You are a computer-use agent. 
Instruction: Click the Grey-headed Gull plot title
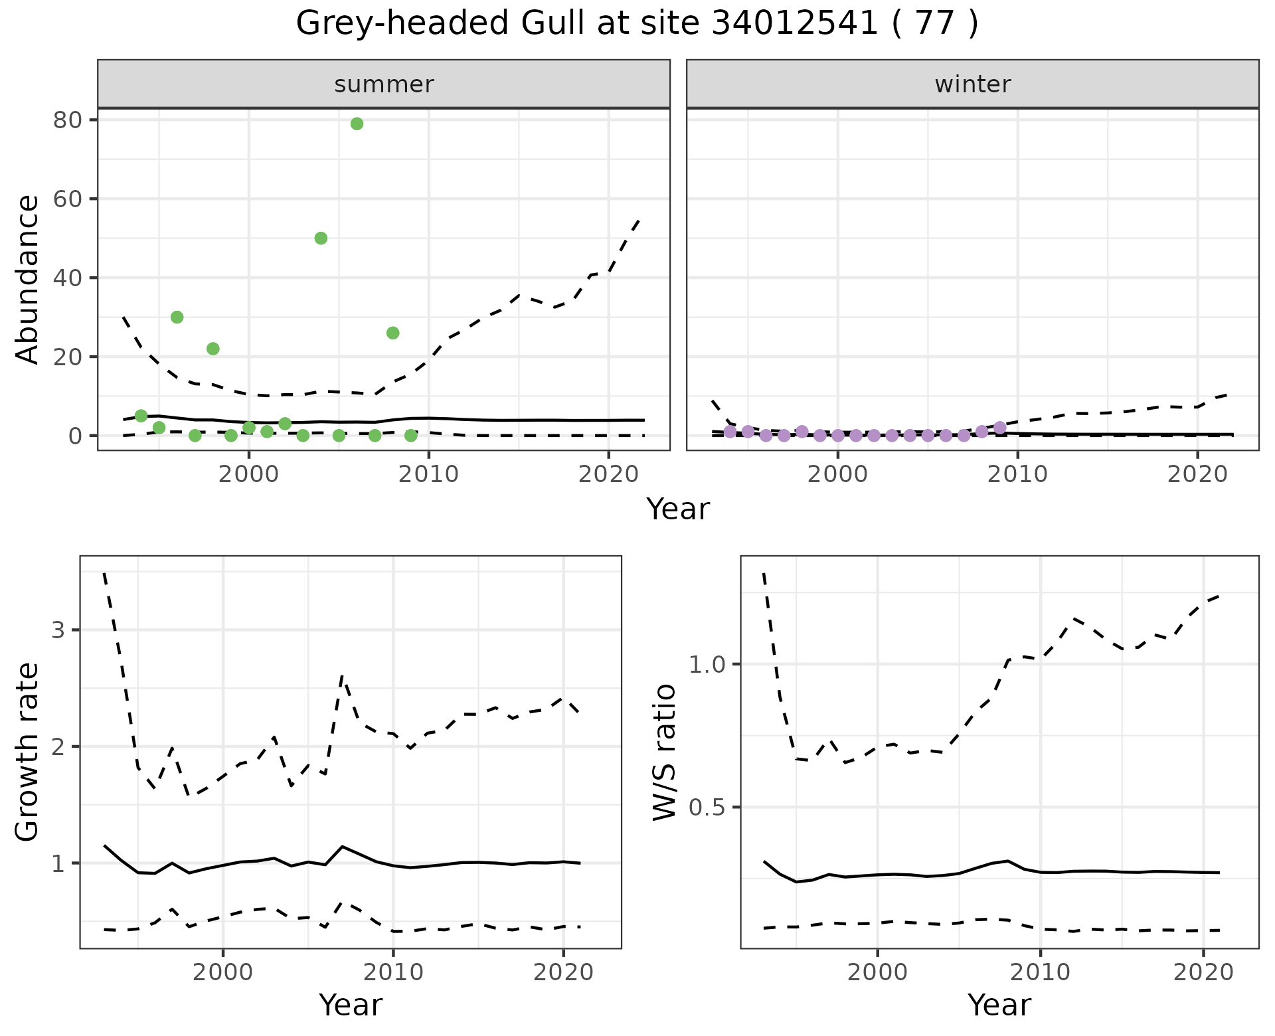[x=637, y=24]
